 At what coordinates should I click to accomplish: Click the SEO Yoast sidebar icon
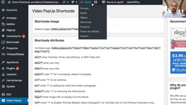[3, 94]
